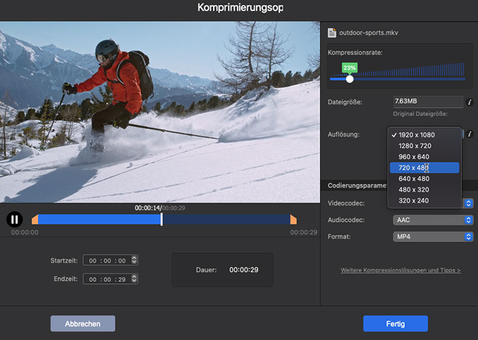The image size is (478, 340).
Task: Click the info icon next to Auflösung
Action: (470, 134)
